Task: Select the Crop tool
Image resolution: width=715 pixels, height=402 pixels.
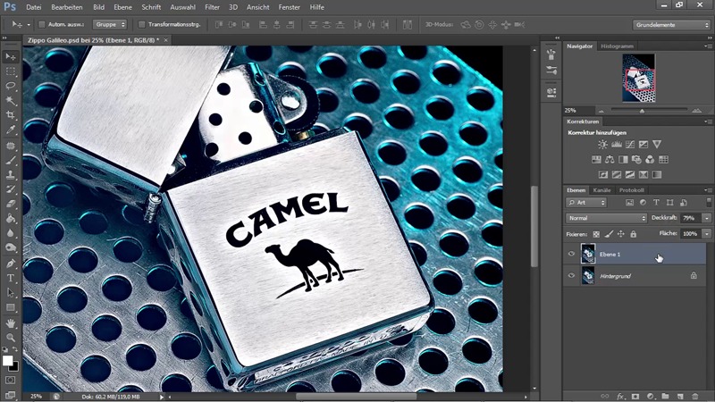Action: coord(11,115)
